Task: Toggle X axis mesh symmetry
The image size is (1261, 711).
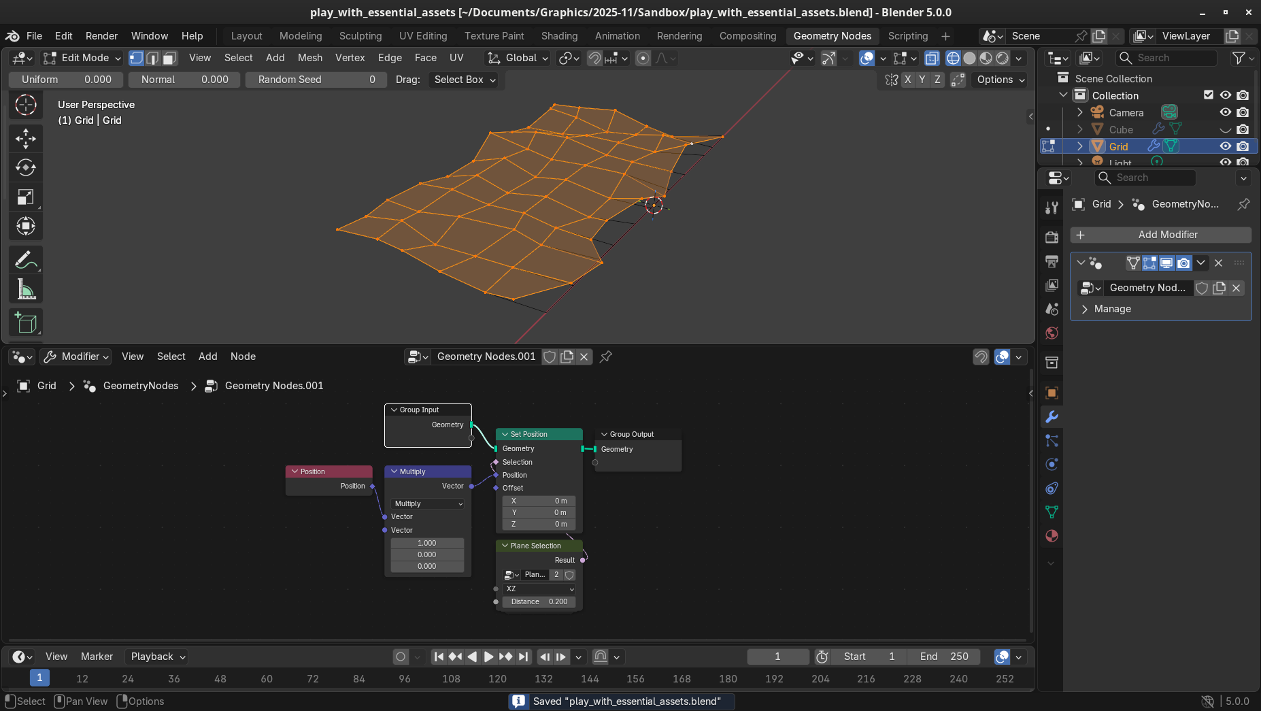Action: pyautogui.click(x=907, y=80)
